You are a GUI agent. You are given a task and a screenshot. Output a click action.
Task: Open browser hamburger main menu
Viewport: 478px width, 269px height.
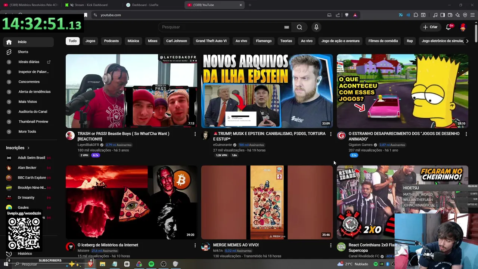pos(473,15)
